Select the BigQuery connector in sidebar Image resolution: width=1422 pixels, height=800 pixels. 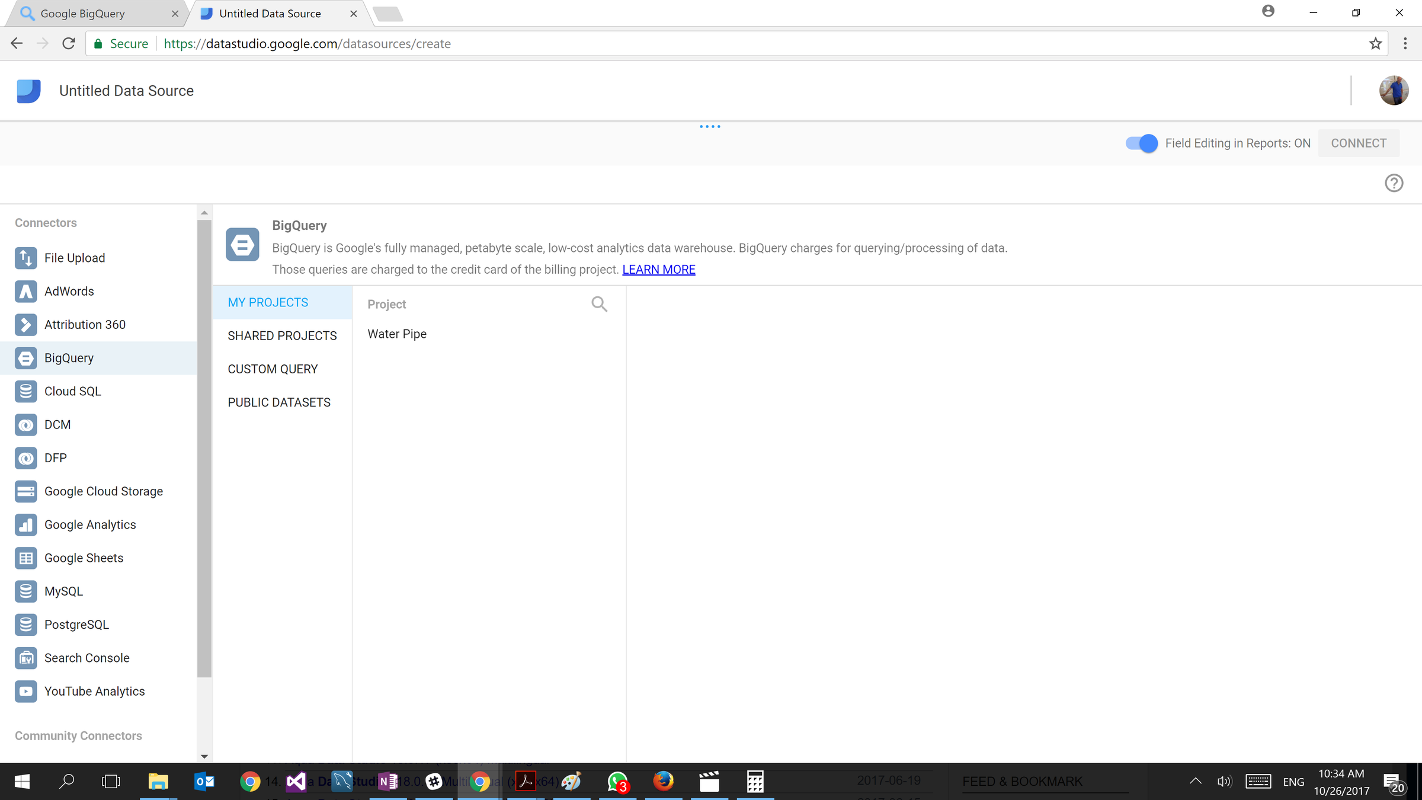click(98, 358)
